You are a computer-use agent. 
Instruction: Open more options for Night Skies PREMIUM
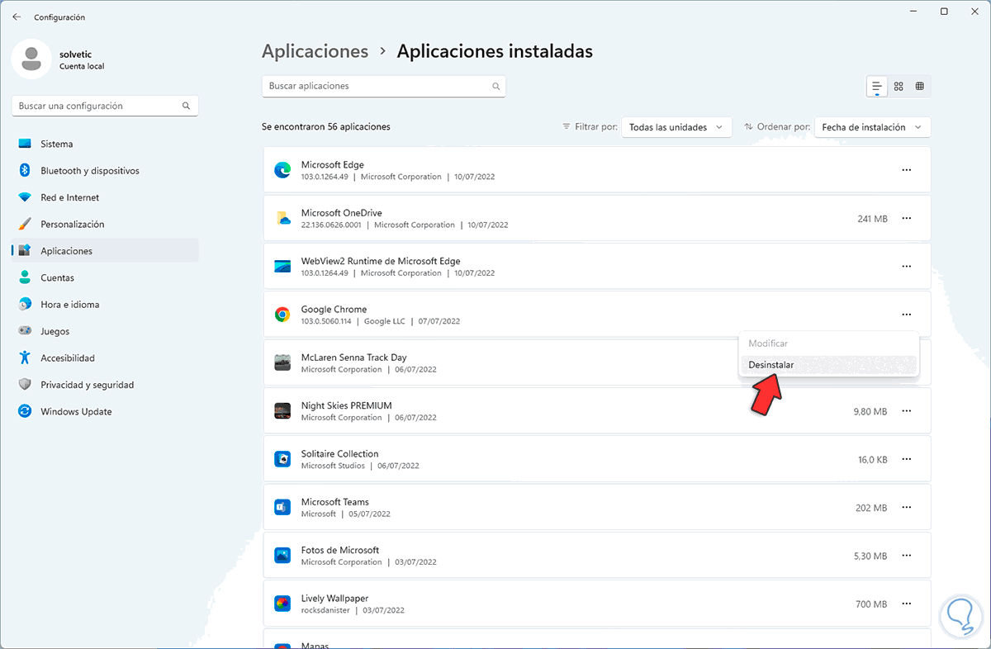906,410
